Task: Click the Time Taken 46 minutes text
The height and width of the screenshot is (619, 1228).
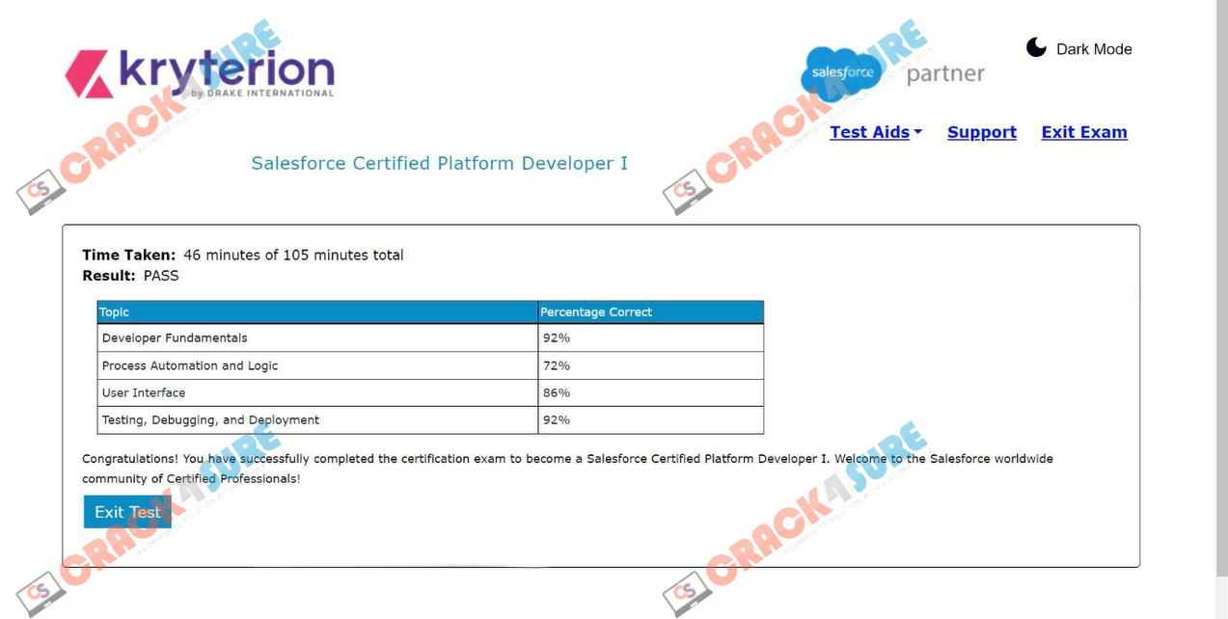Action: (x=243, y=256)
